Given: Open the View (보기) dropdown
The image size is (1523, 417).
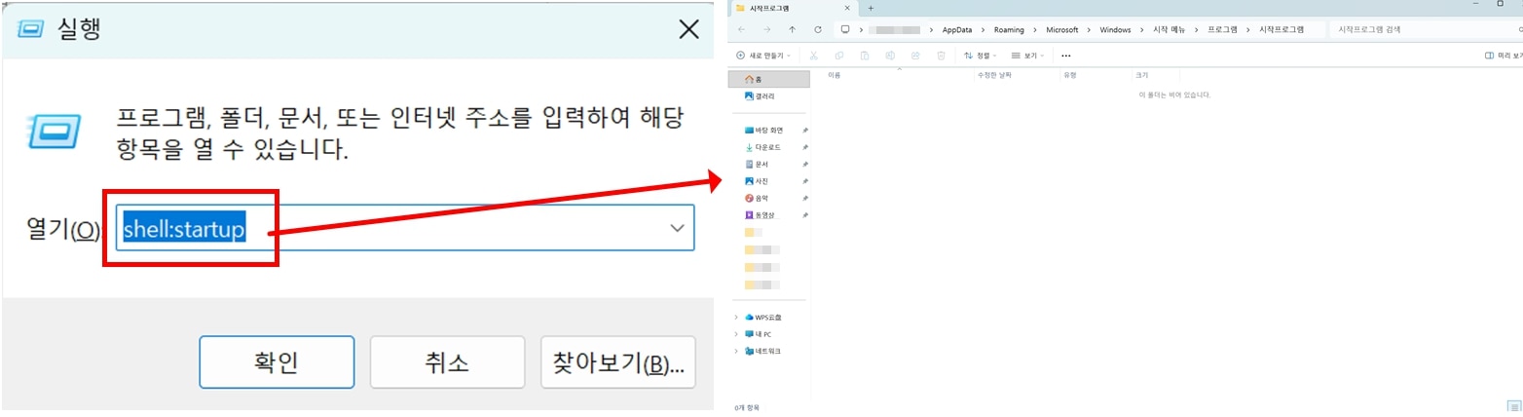Looking at the screenshot, I should pyautogui.click(x=1027, y=56).
